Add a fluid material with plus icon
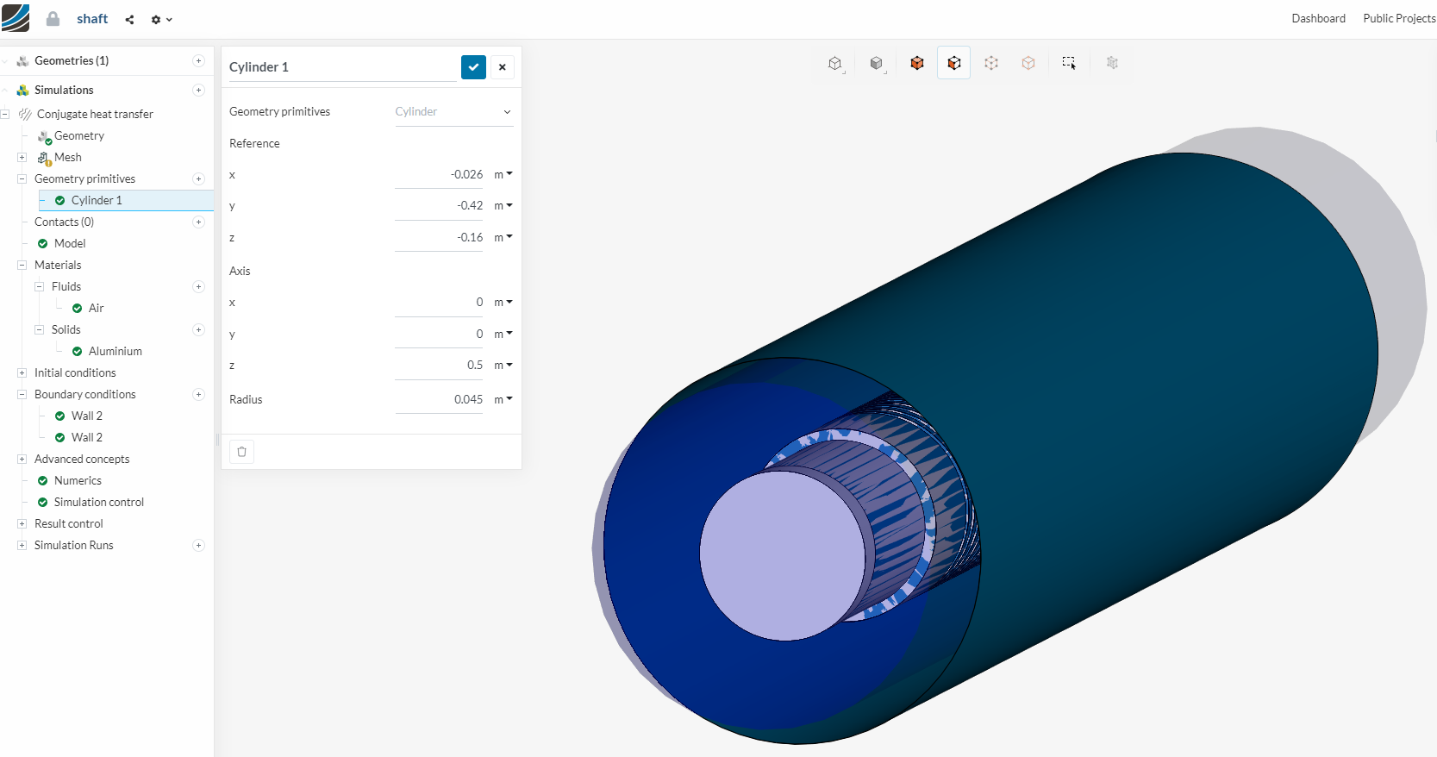Viewport: 1437px width, 757px height. (x=198, y=286)
